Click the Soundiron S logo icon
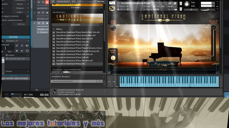Image resolution: width=229 pixels, height=128 pixels. [112, 9]
